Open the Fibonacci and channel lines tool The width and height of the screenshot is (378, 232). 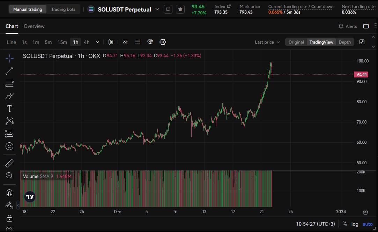9,83
